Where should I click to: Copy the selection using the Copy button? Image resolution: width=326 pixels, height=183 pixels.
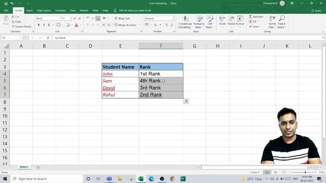[16, 21]
